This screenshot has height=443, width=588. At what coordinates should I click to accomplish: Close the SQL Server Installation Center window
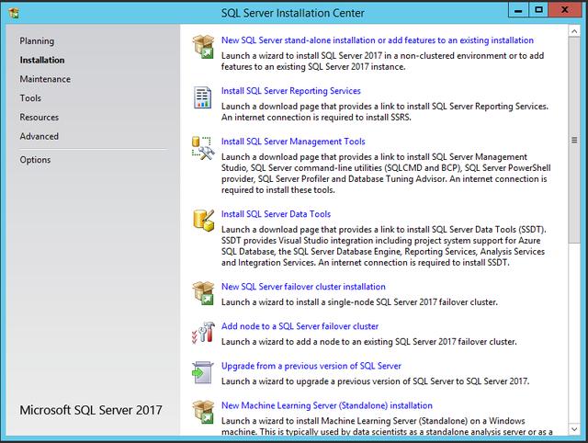point(565,10)
